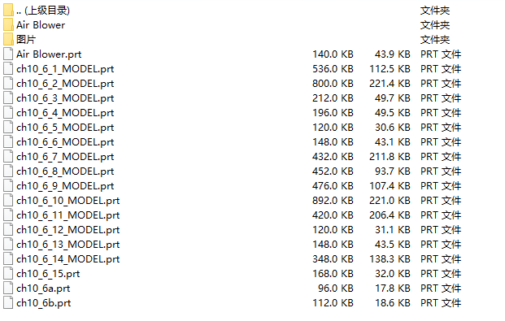
Task: Click the 17.8 KB compressed size
Action: 393,288
